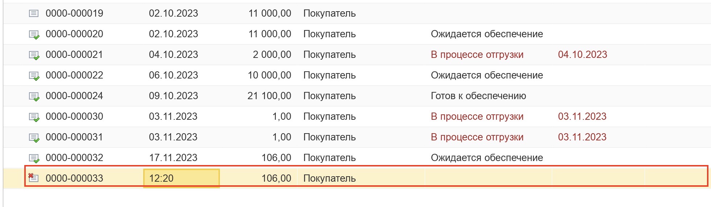711x207 pixels.
Task: Click status В процессе отгрузки of order 0000-000031
Action: click(x=477, y=137)
